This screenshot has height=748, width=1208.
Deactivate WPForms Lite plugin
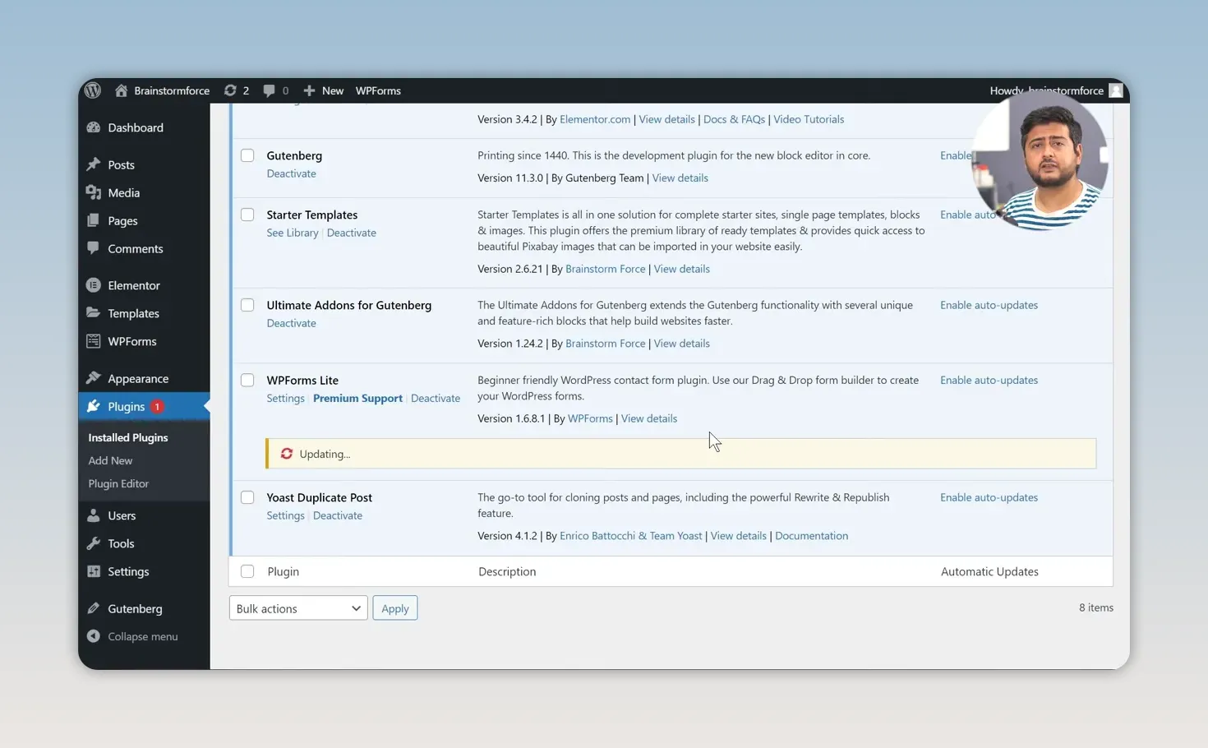pos(436,398)
